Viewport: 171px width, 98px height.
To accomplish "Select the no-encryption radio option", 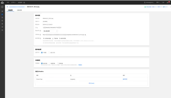I will click(x=42, y=53).
